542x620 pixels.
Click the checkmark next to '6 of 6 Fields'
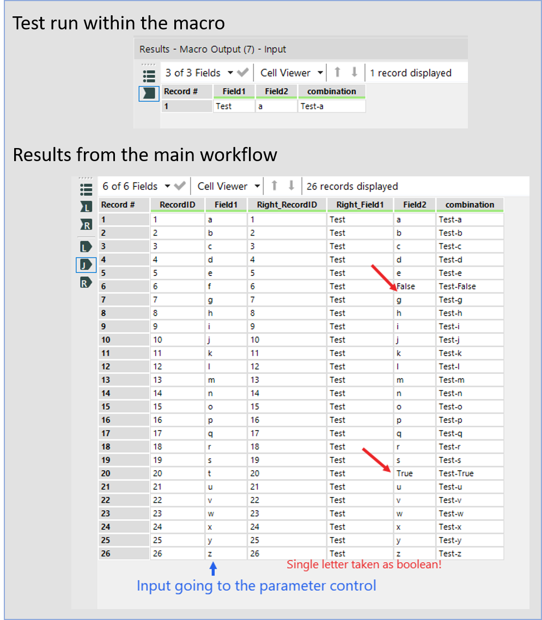180,186
